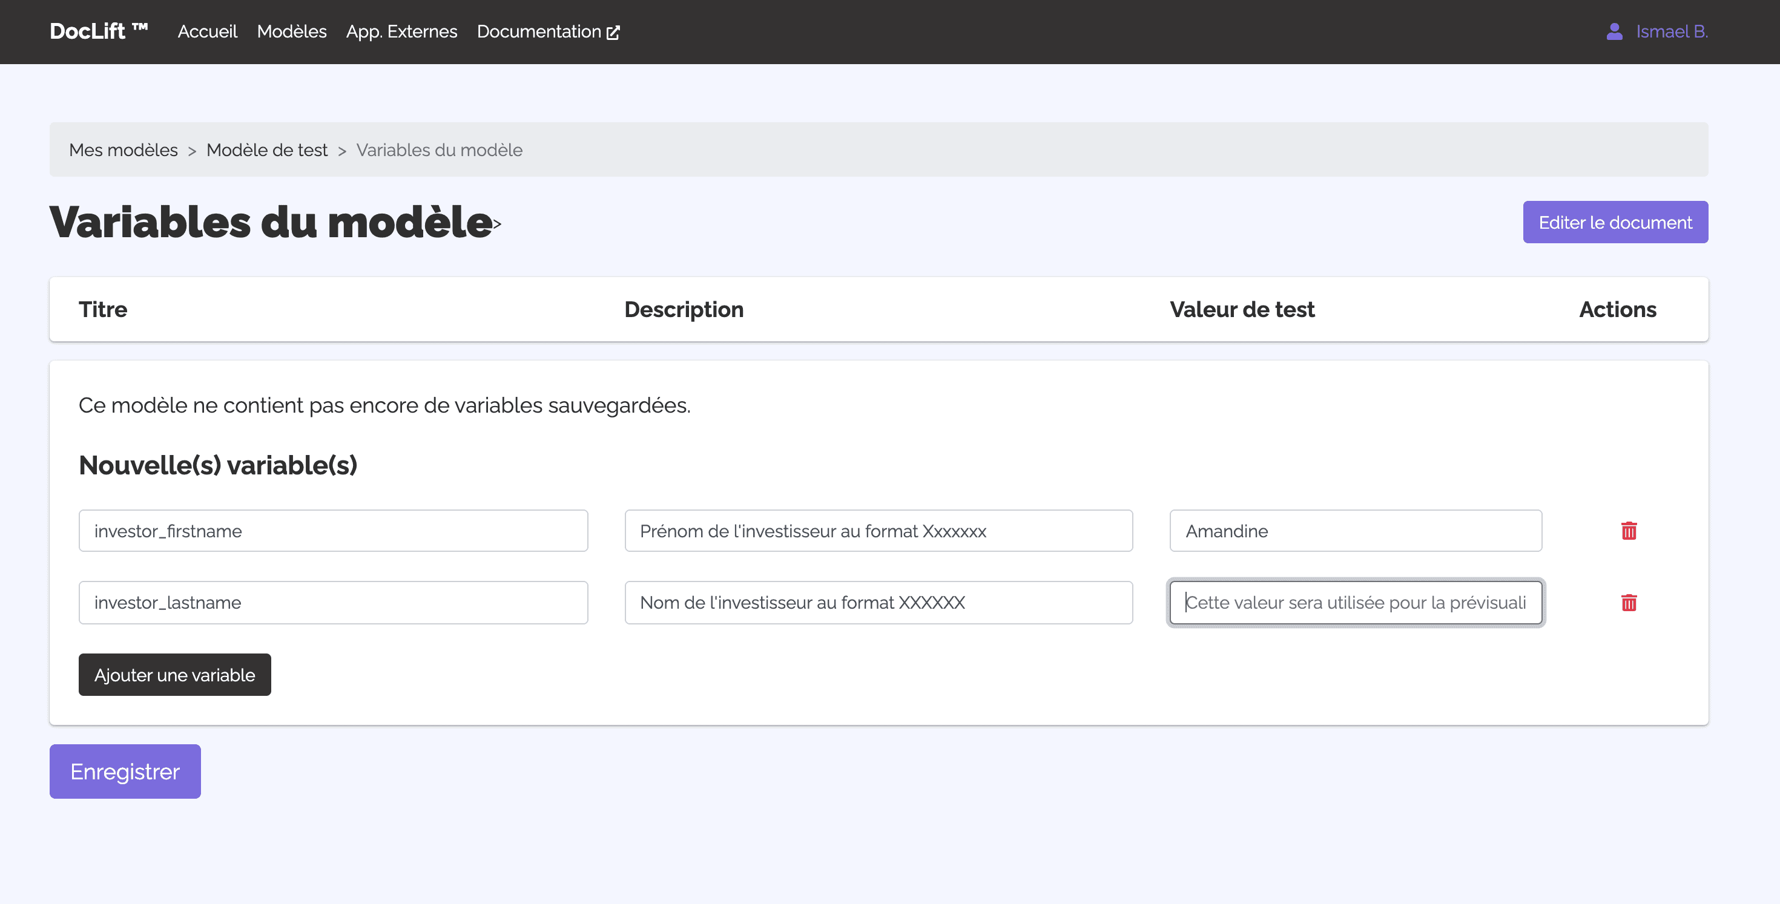Go back to Modèle de test breadcrumb
Image resolution: width=1780 pixels, height=904 pixels.
point(267,150)
